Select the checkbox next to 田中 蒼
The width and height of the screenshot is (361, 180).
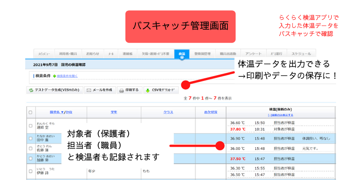tap(31, 138)
